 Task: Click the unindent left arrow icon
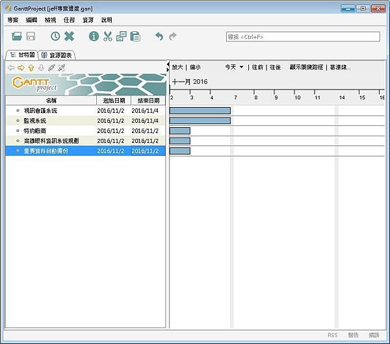pos(10,68)
